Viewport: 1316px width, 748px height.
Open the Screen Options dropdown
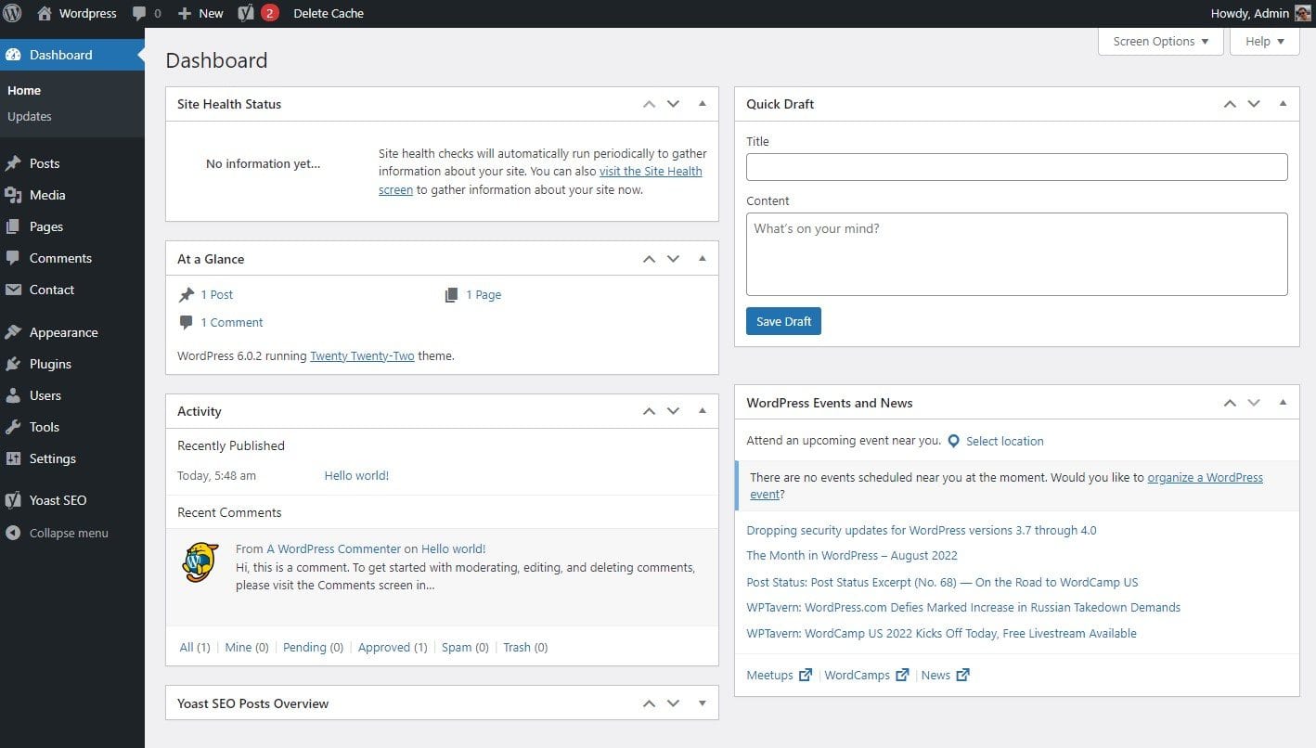point(1159,41)
